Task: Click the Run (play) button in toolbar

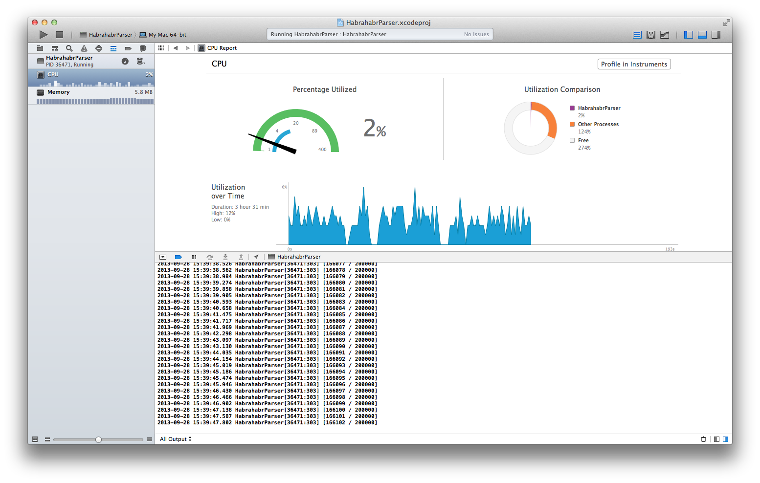Action: pyautogui.click(x=44, y=35)
